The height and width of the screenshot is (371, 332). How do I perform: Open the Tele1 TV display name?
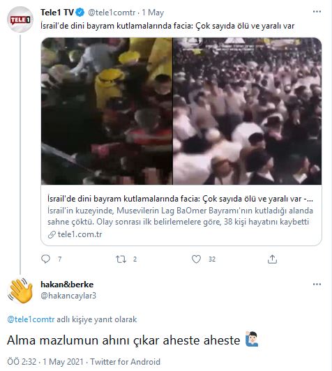pos(57,13)
